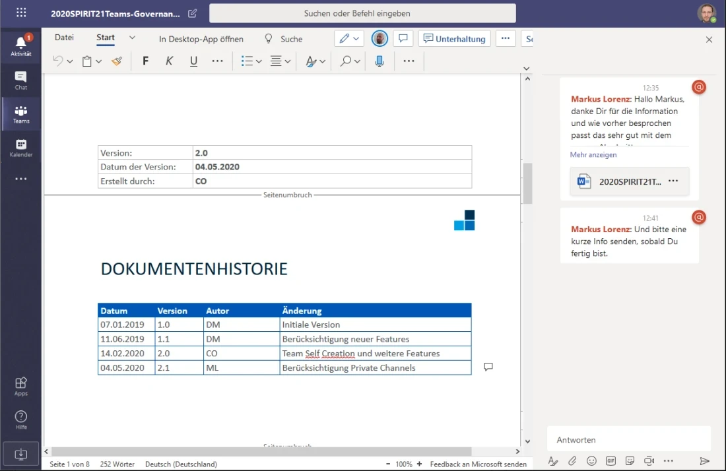Open the pen editing mode dropdown

point(349,39)
